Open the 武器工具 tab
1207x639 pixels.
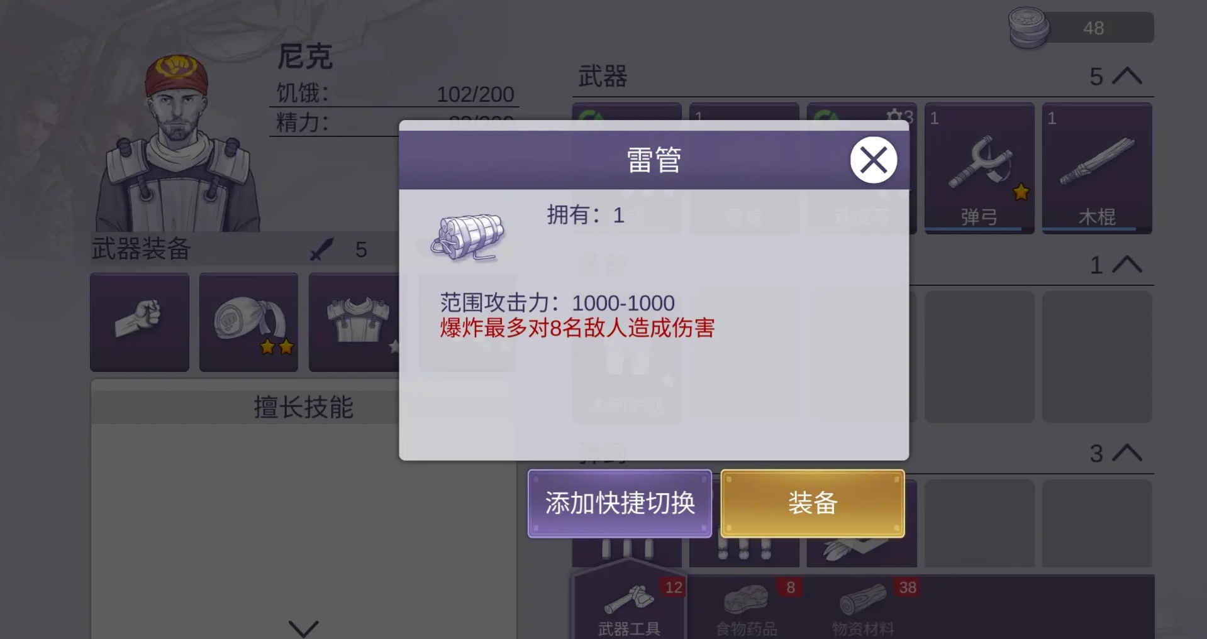pyautogui.click(x=629, y=606)
